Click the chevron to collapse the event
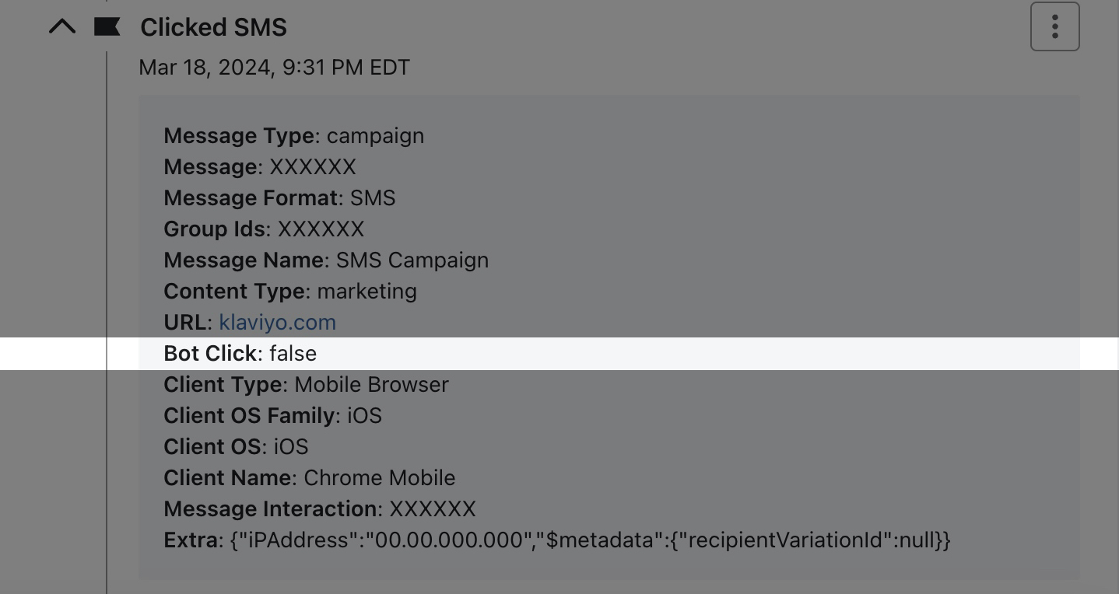Screen dimensions: 1119x594 point(62,26)
